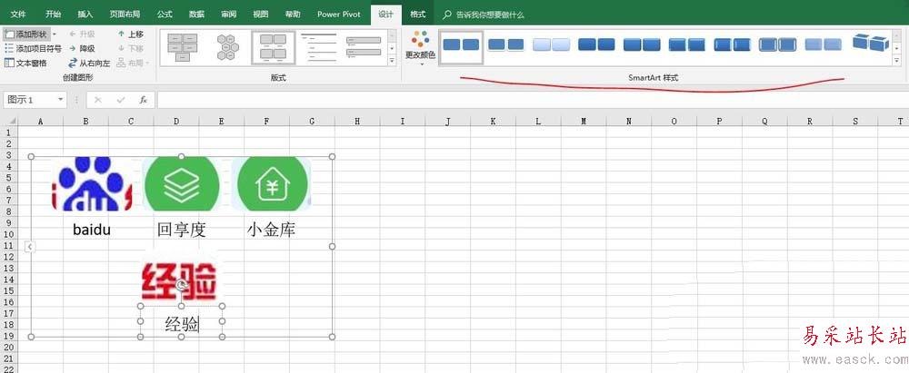Select the pale light-blue subtle SmartArt style
909x373 pixels.
(552, 45)
